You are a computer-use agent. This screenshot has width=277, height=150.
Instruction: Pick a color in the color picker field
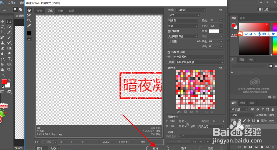254,39
